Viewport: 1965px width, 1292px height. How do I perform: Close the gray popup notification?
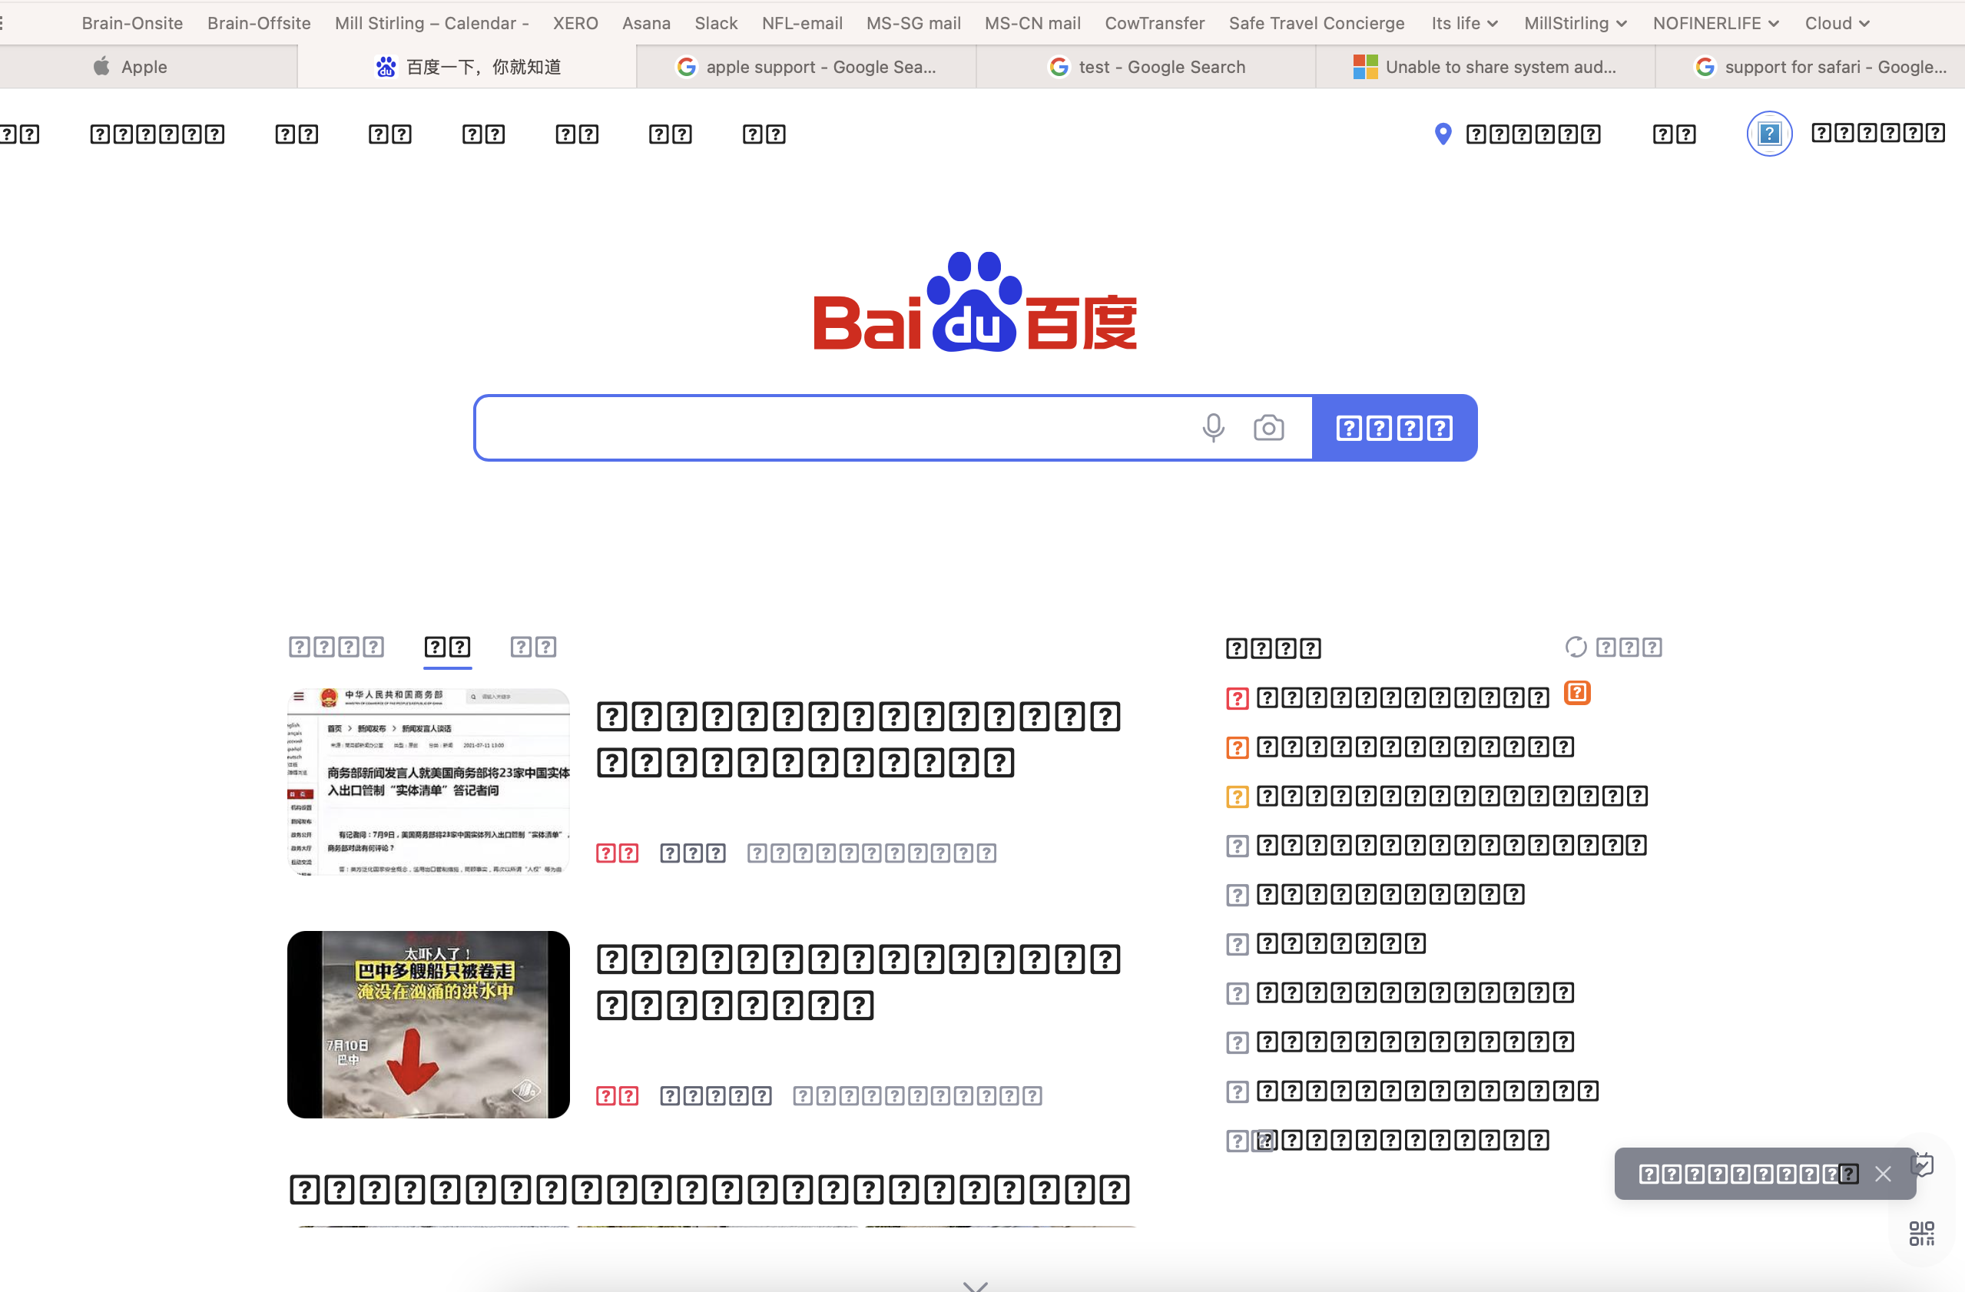(1883, 1174)
